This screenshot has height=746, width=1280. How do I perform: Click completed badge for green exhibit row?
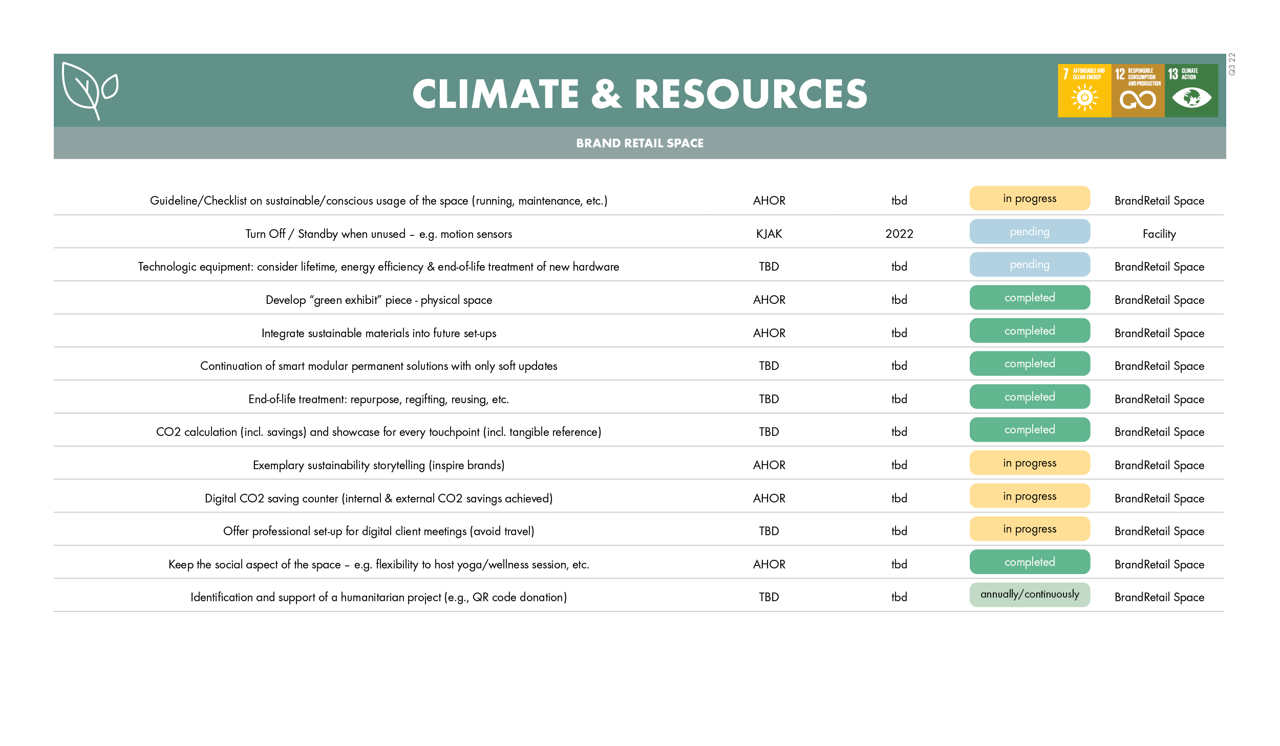click(1029, 298)
